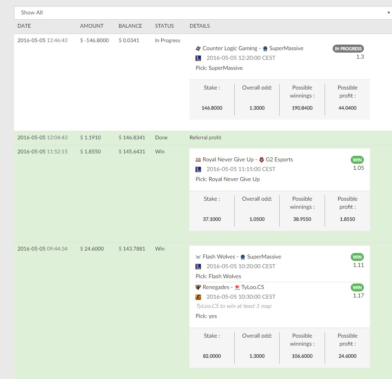Screen dimensions: 392x379
Task: Click match time 2016-05-05 10:20:00 CEST
Action: (x=241, y=267)
